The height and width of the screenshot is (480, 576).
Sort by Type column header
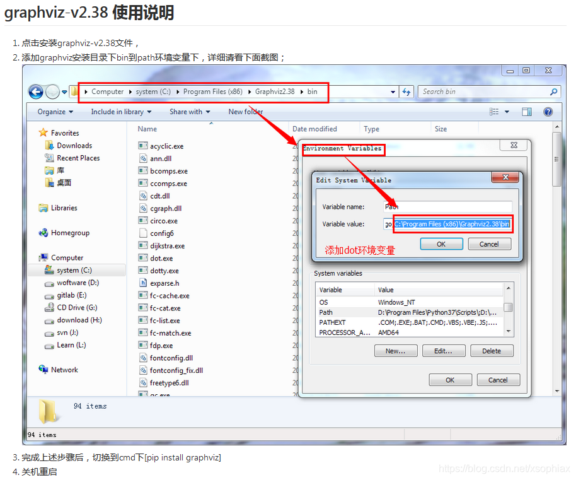(x=371, y=129)
